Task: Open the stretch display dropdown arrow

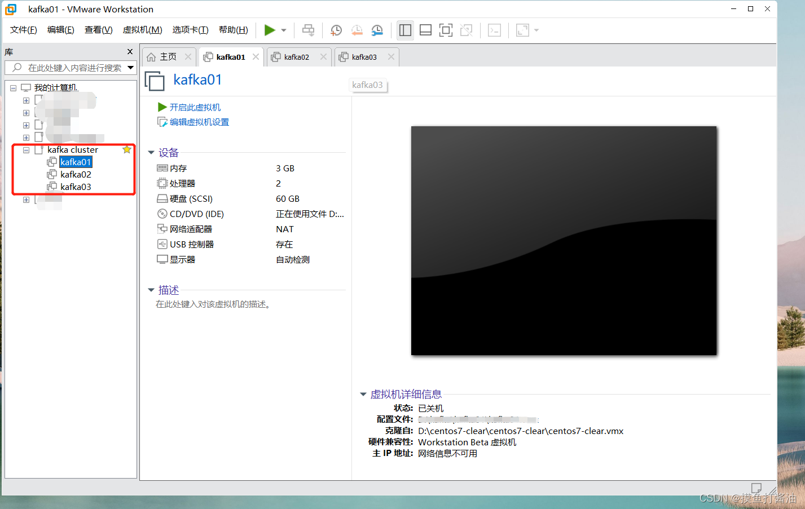Action: click(536, 30)
